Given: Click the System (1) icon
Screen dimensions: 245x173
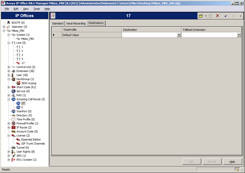Looking at the screenshot, I should point(14,35).
